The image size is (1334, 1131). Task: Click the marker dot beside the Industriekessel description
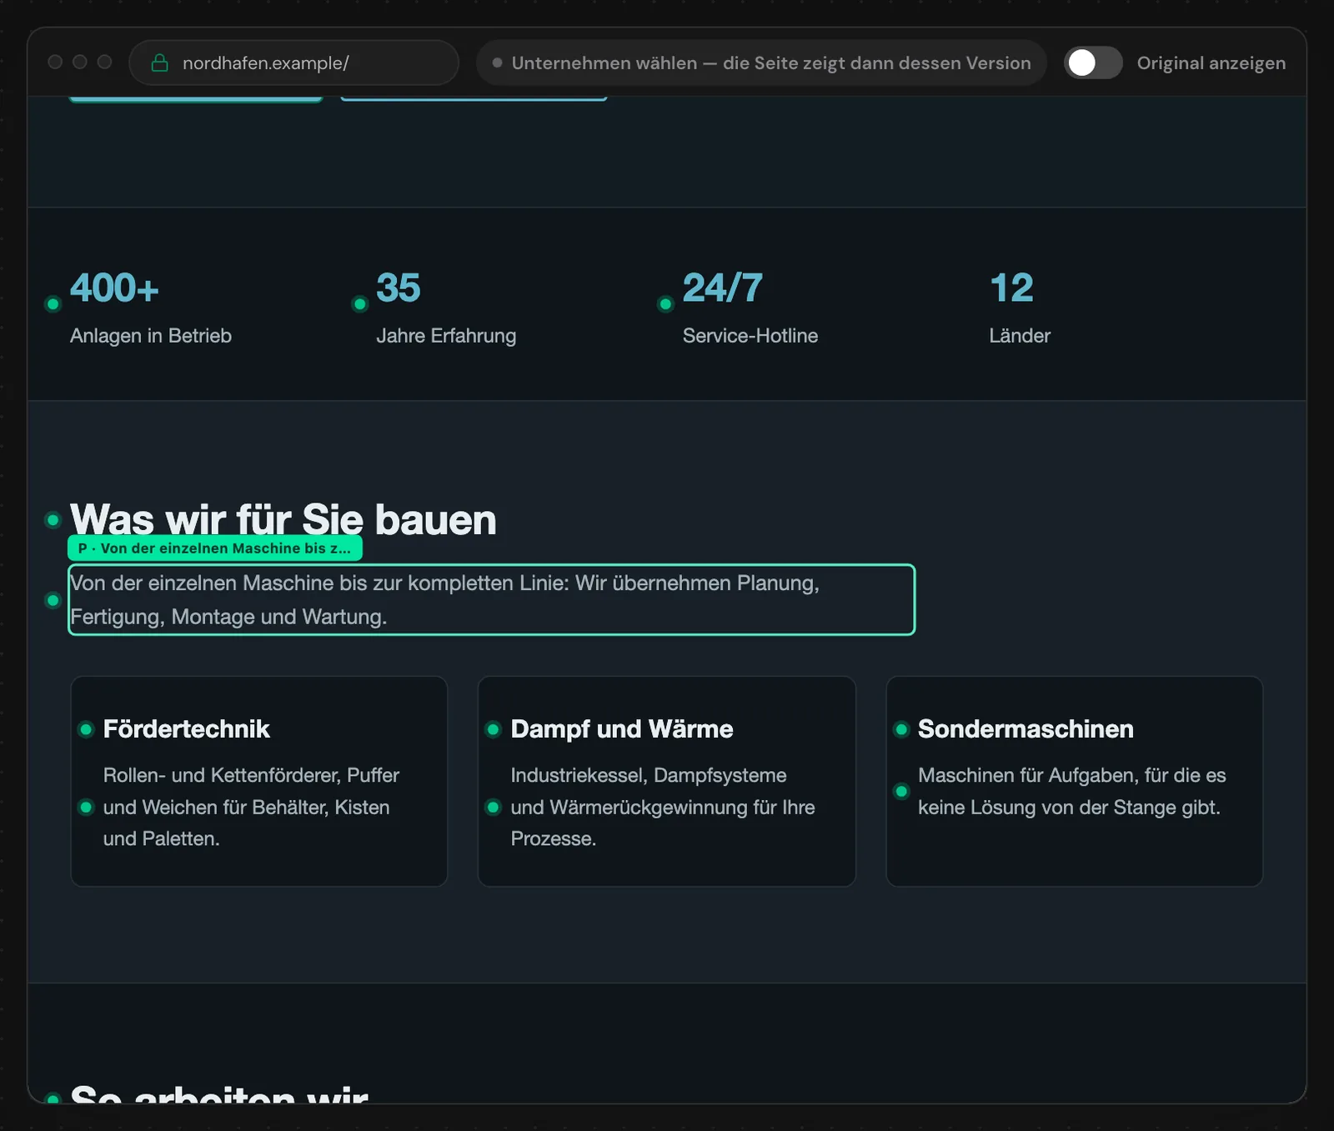(x=493, y=807)
